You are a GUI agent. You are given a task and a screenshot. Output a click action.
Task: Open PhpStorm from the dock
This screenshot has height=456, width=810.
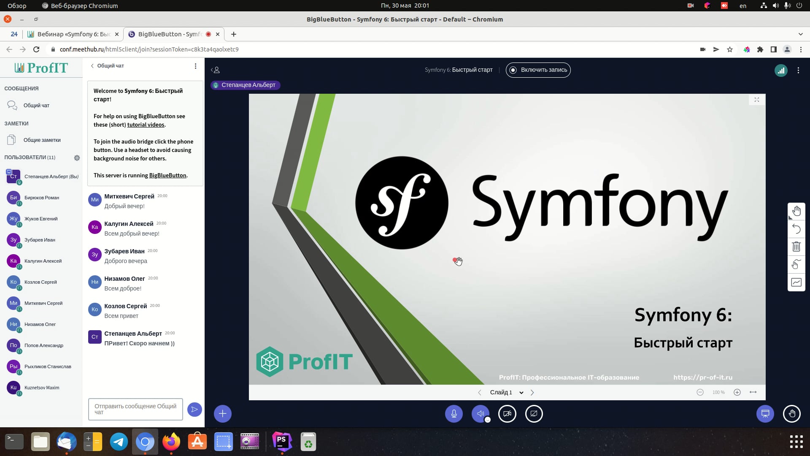(x=282, y=442)
